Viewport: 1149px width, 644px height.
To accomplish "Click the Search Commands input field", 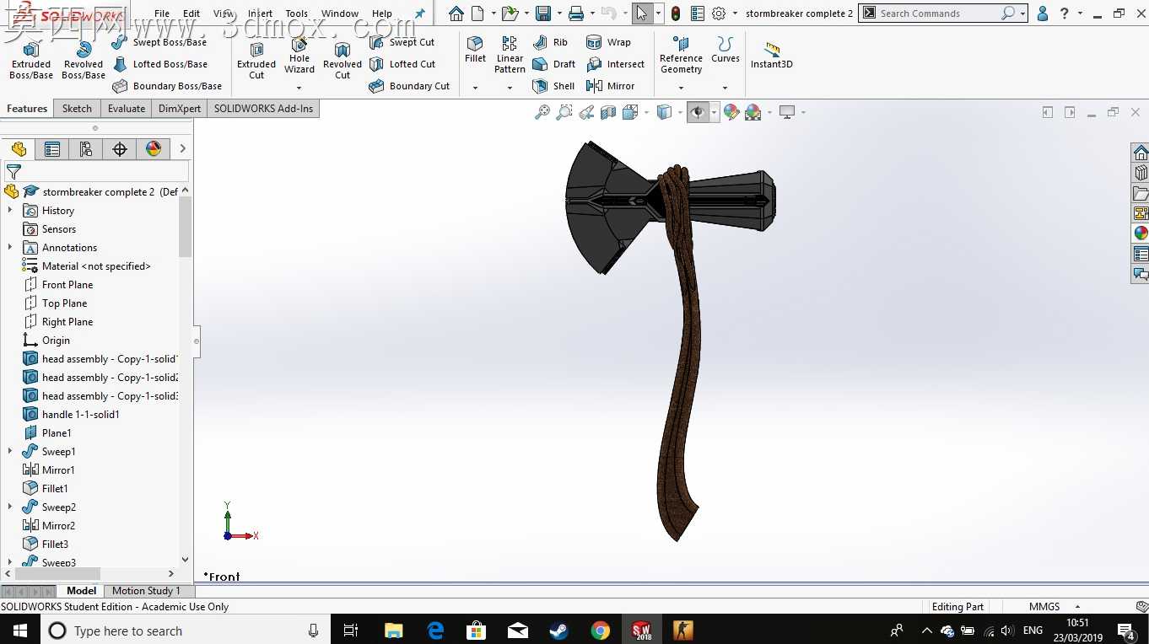I will pos(936,13).
